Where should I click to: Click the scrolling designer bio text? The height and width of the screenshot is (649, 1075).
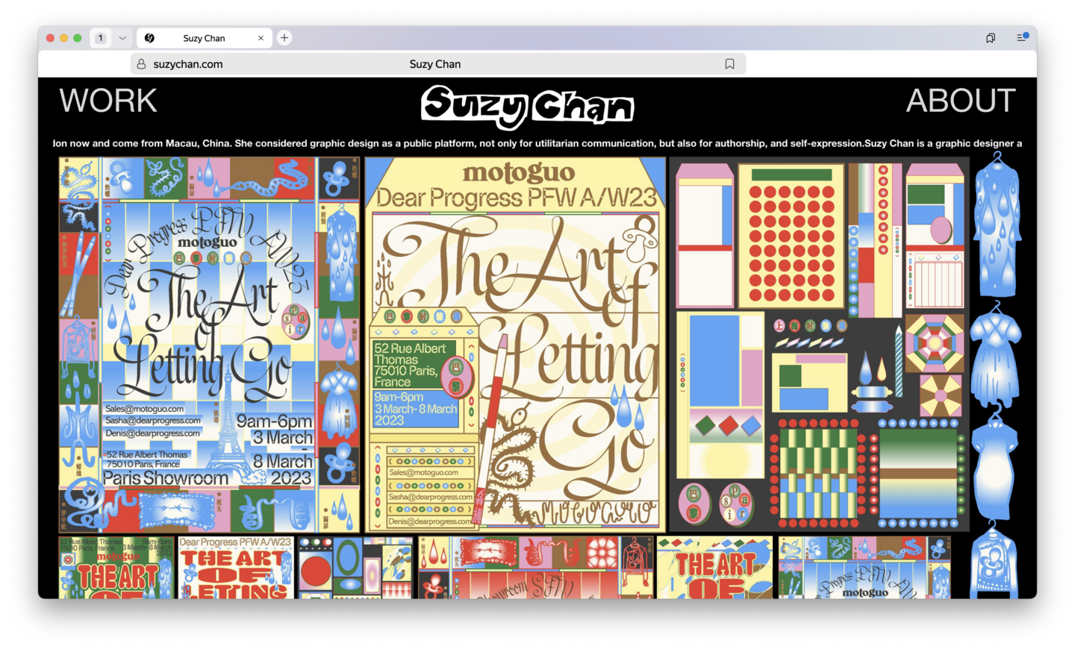pyautogui.click(x=537, y=143)
